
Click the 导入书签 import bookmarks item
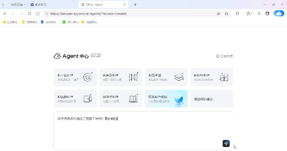coord(70,22)
